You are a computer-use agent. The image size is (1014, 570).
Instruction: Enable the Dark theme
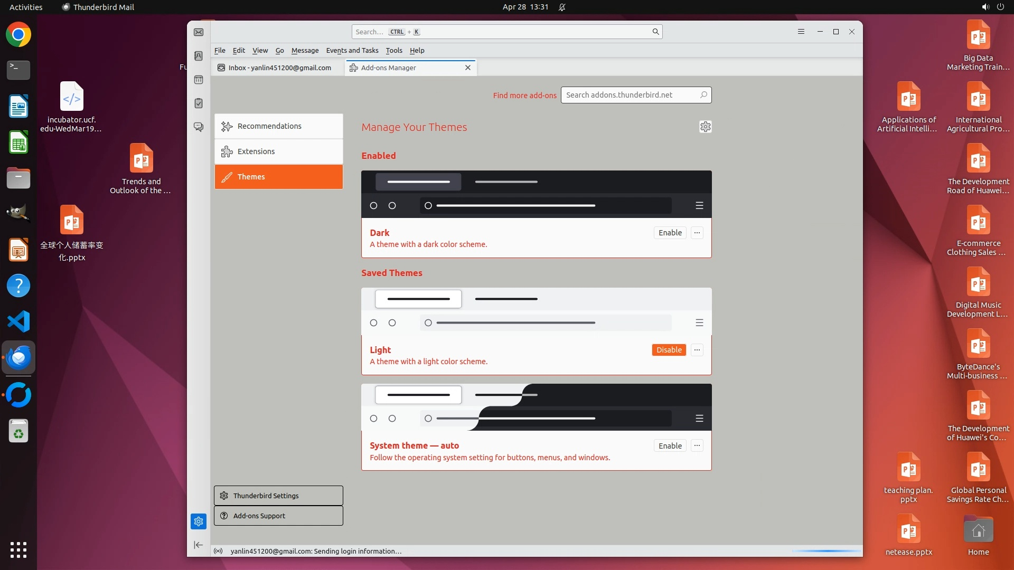click(x=670, y=233)
